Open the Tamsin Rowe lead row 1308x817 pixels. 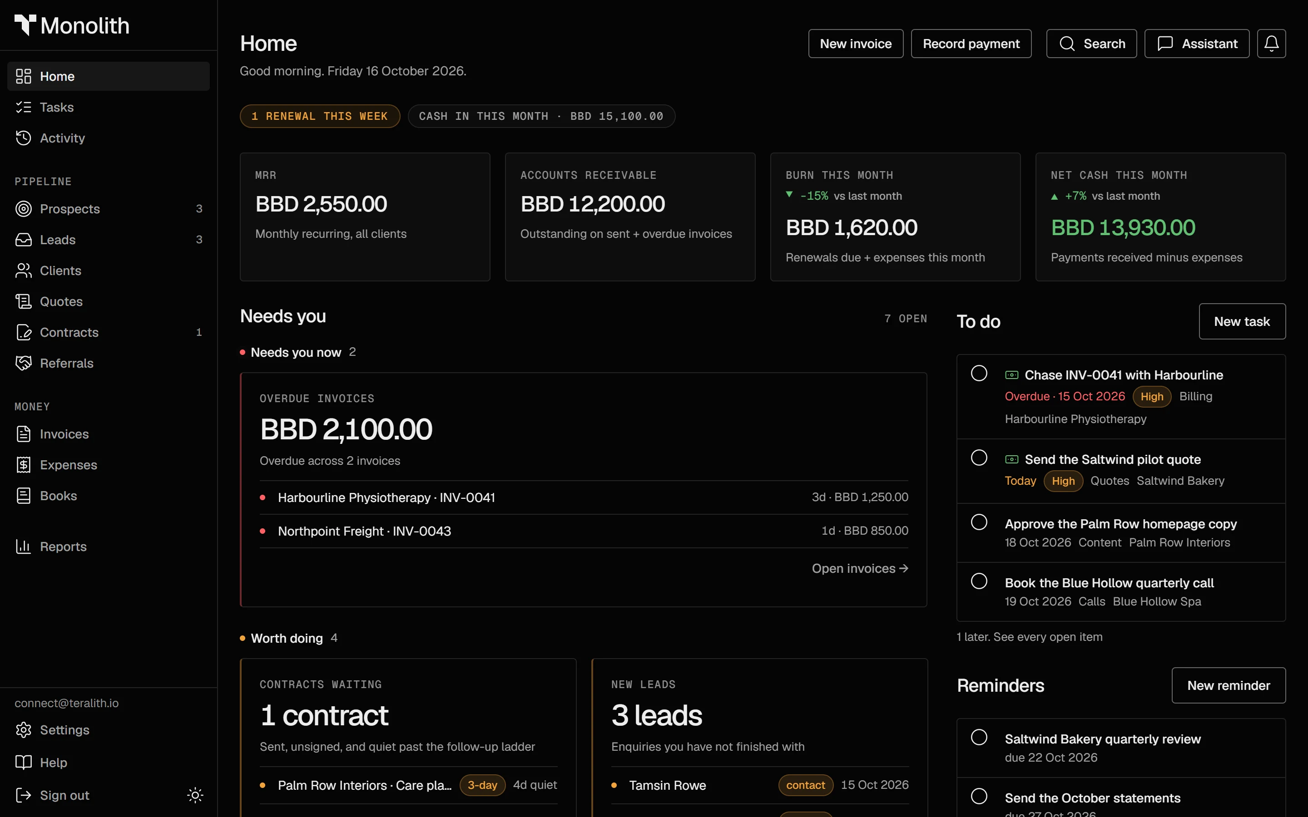(x=760, y=785)
